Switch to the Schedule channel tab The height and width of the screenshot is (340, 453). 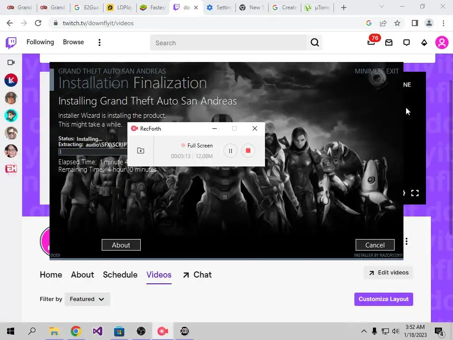[x=120, y=274]
